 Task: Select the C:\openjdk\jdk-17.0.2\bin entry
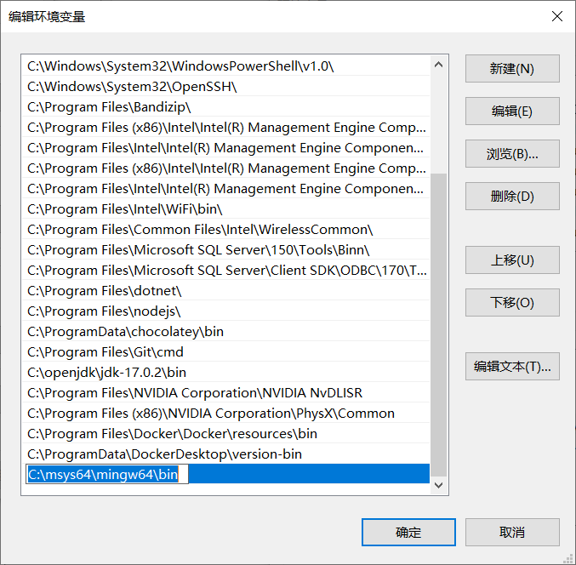(x=225, y=373)
